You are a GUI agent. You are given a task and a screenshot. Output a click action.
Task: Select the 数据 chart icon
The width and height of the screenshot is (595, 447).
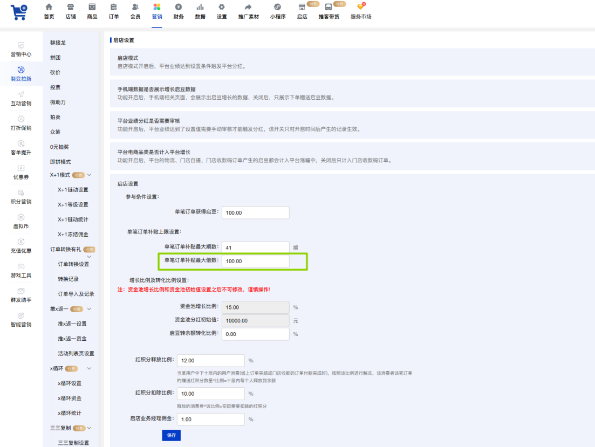200,7
